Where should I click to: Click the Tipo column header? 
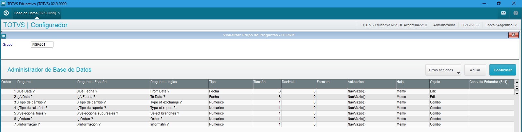[x=231, y=84]
